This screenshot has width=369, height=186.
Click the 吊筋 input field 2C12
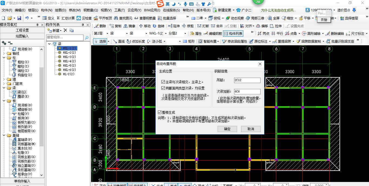[247, 80]
